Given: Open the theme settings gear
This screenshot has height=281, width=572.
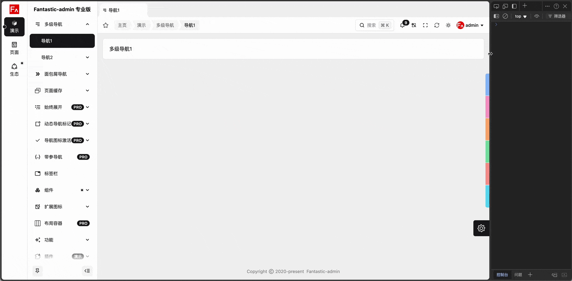Looking at the screenshot, I should pos(481,228).
